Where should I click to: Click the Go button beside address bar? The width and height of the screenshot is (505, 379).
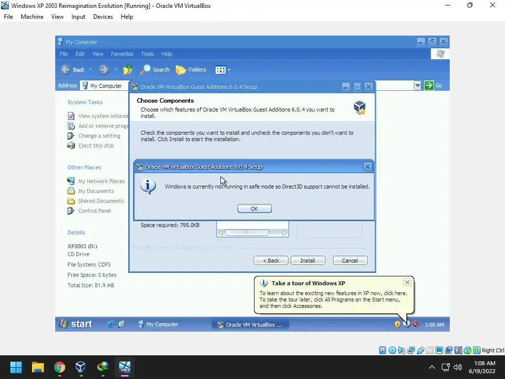(433, 85)
